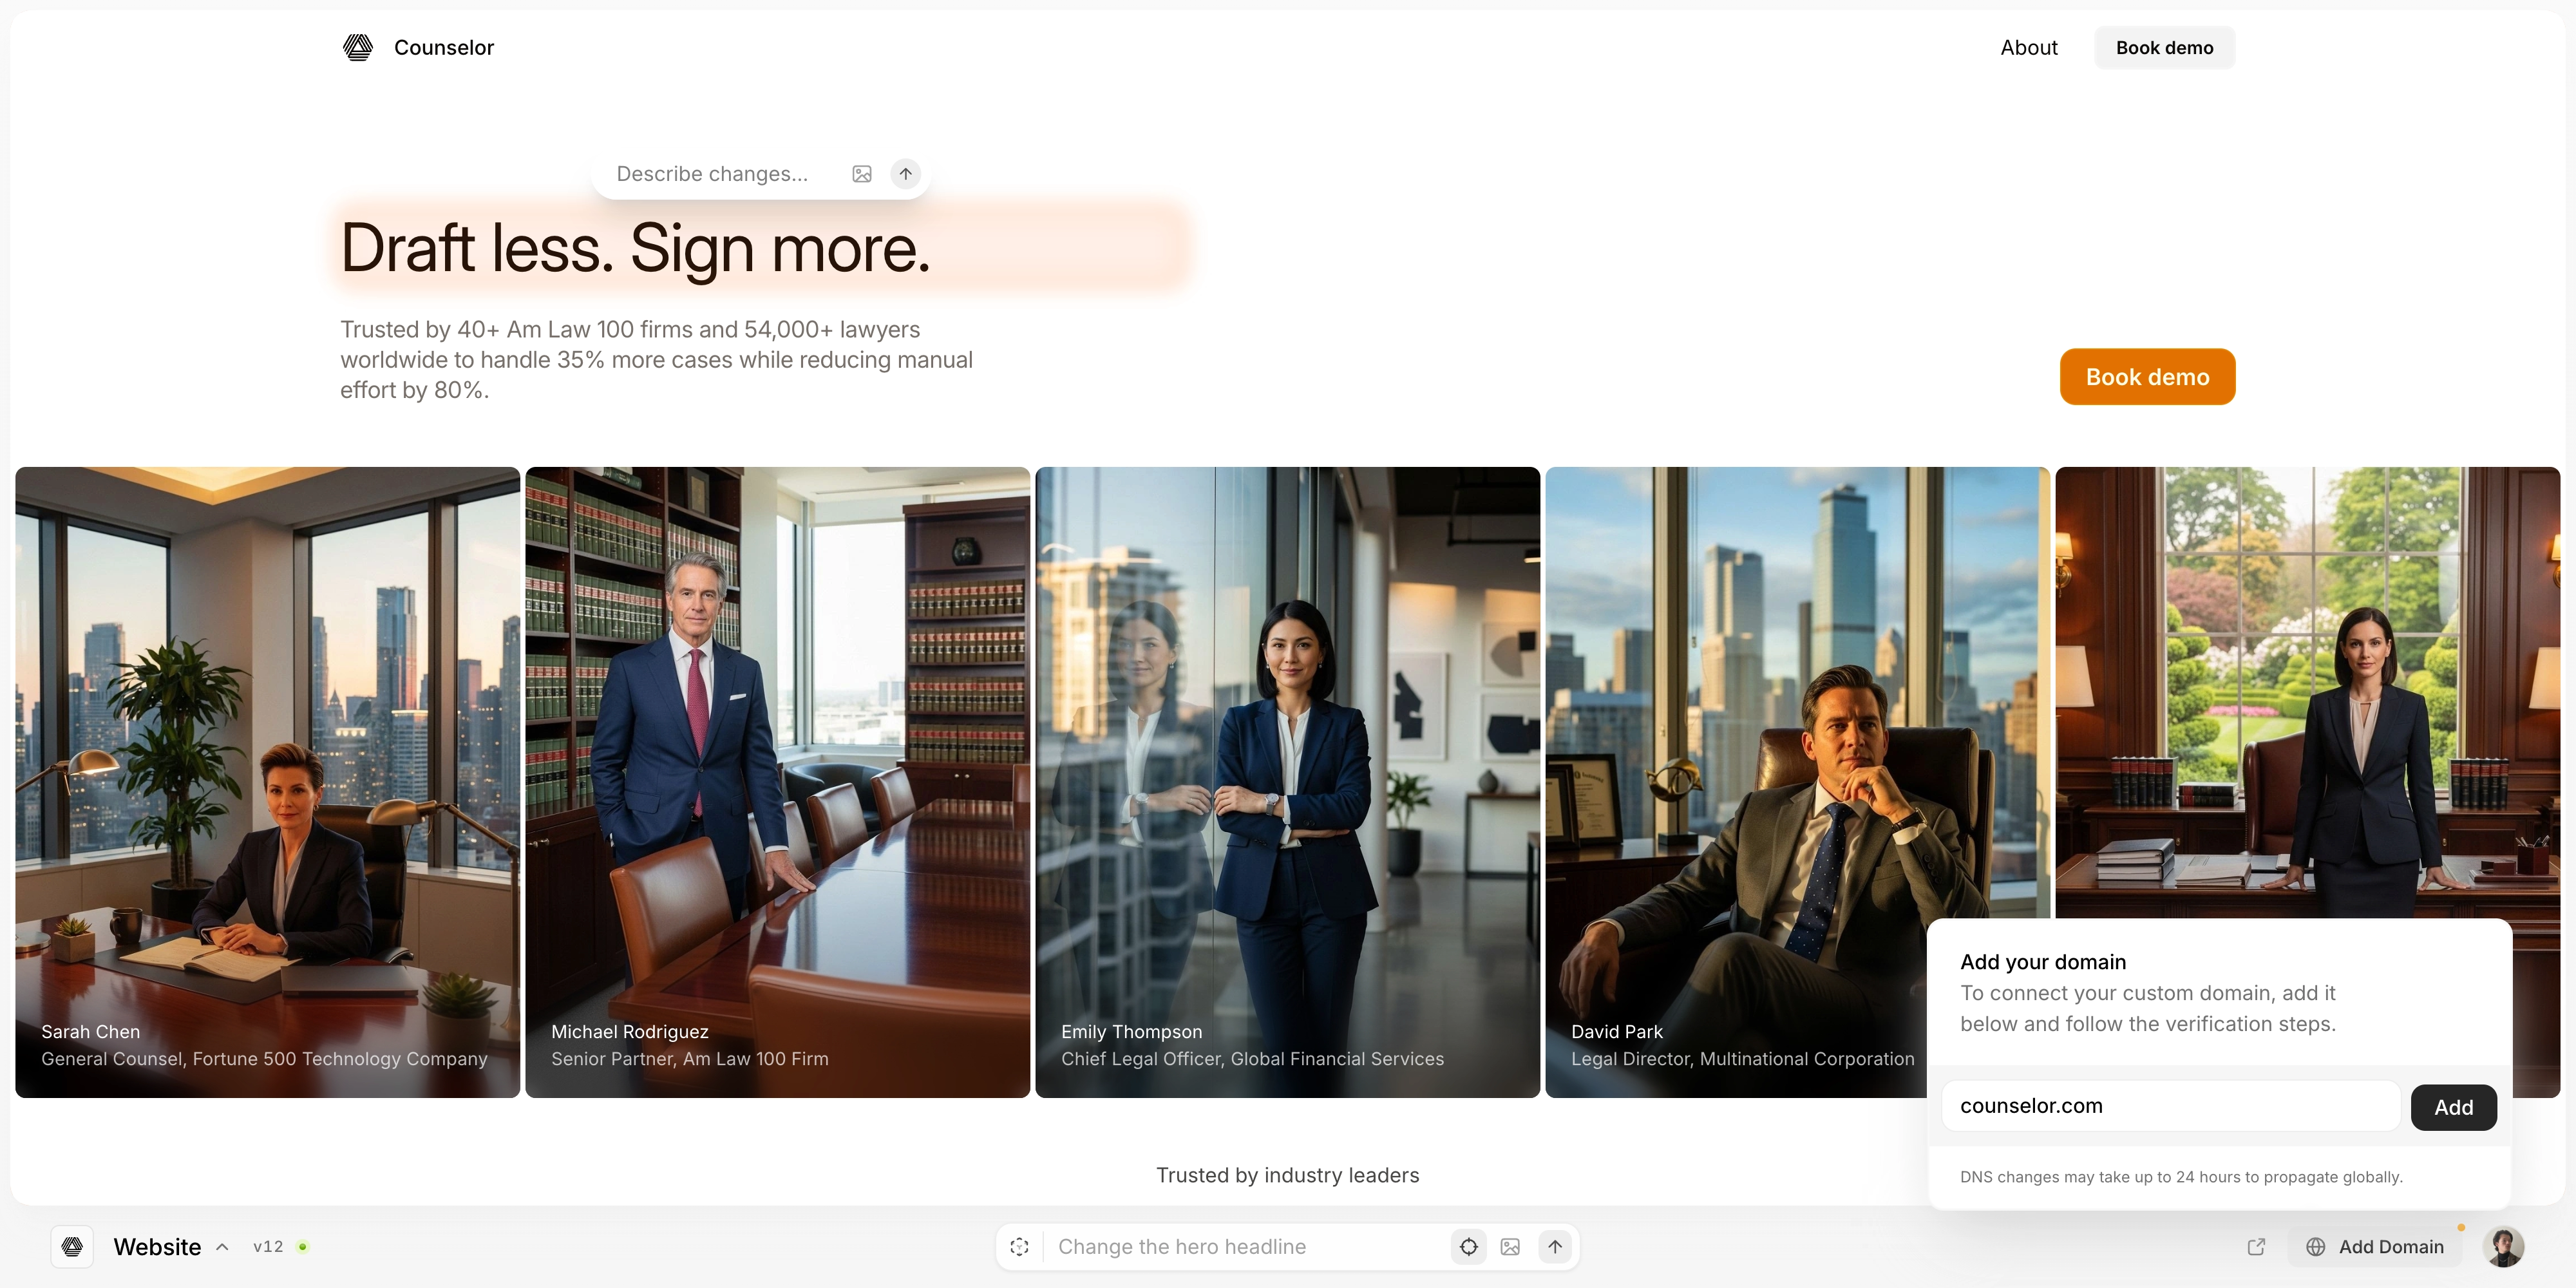Click image attach icon in Describe changes popup
The width and height of the screenshot is (2576, 1288).
point(862,174)
